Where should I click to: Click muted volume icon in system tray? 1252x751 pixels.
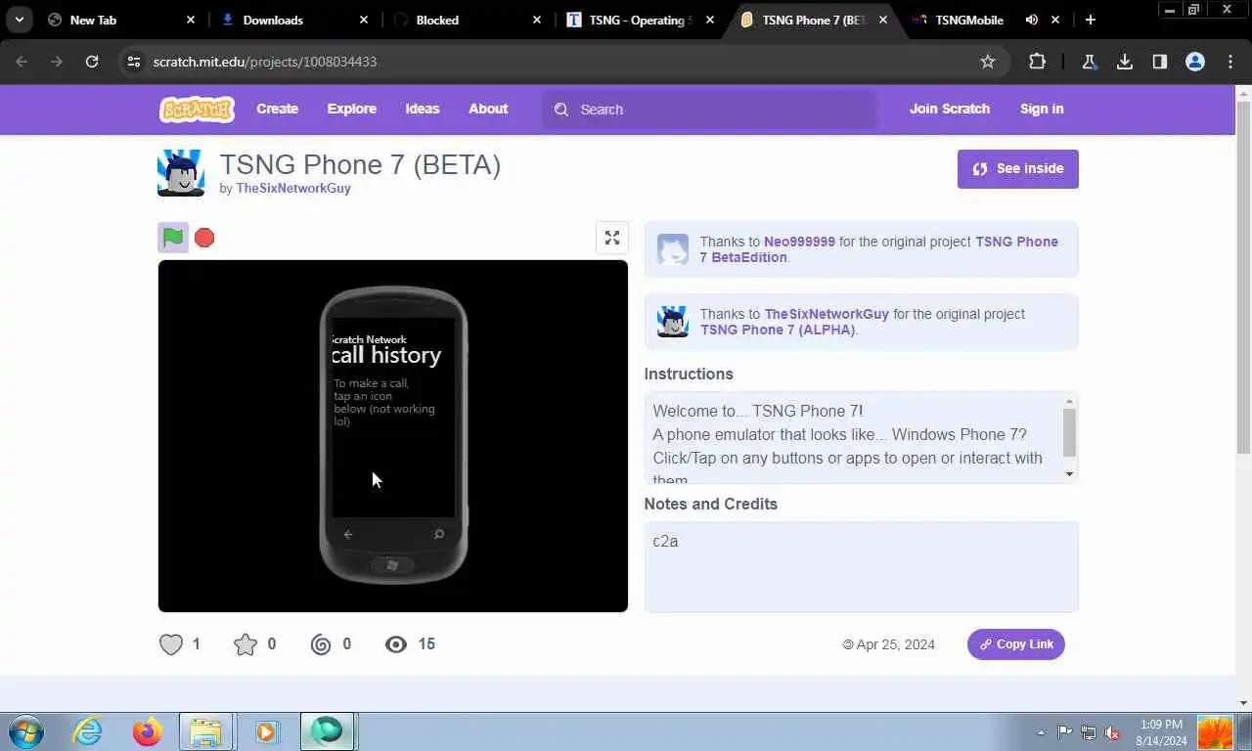pyautogui.click(x=1112, y=732)
